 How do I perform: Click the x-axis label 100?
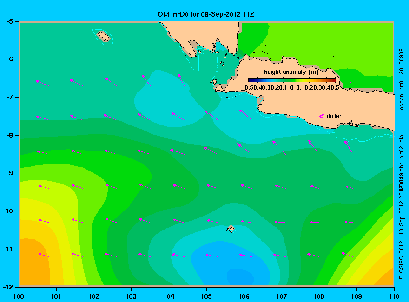(19, 296)
